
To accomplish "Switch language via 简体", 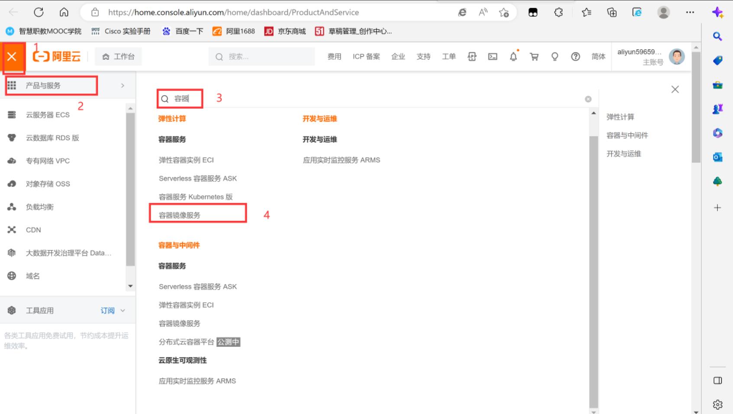I will (x=598, y=57).
